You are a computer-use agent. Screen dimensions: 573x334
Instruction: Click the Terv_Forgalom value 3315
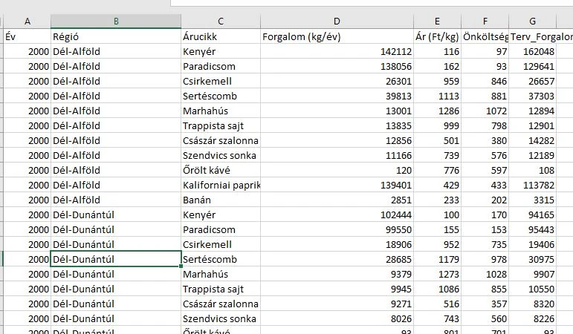[532, 200]
